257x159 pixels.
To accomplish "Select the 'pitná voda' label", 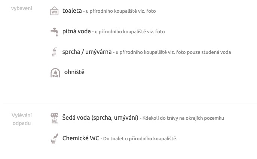I will 76,31.
